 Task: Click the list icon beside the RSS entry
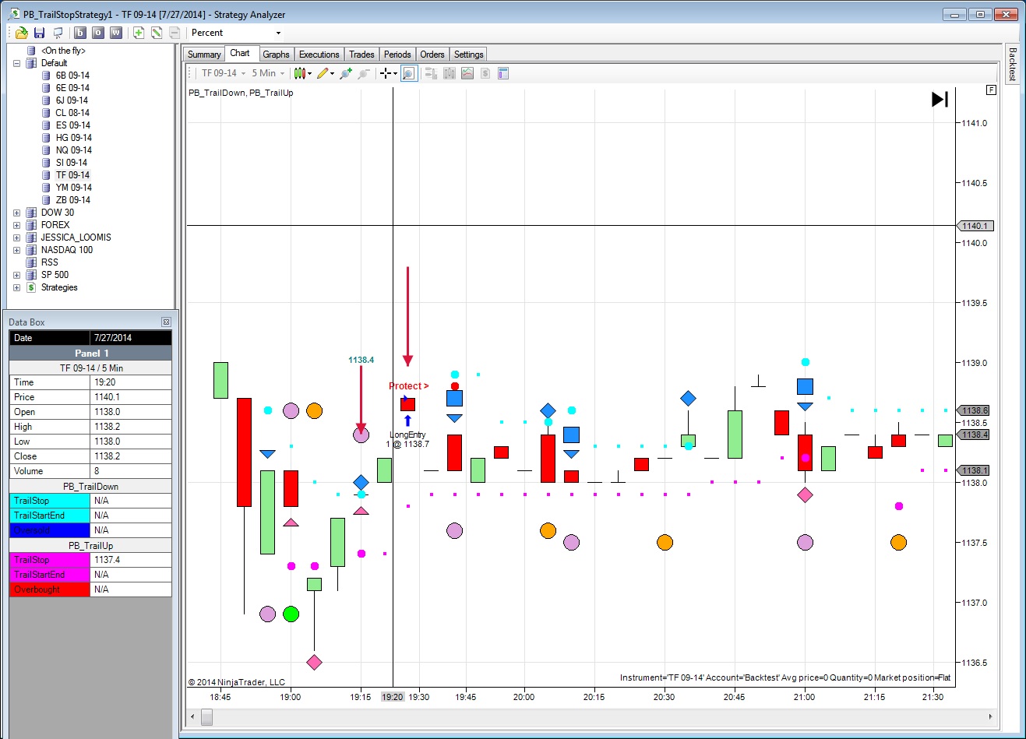(31, 262)
